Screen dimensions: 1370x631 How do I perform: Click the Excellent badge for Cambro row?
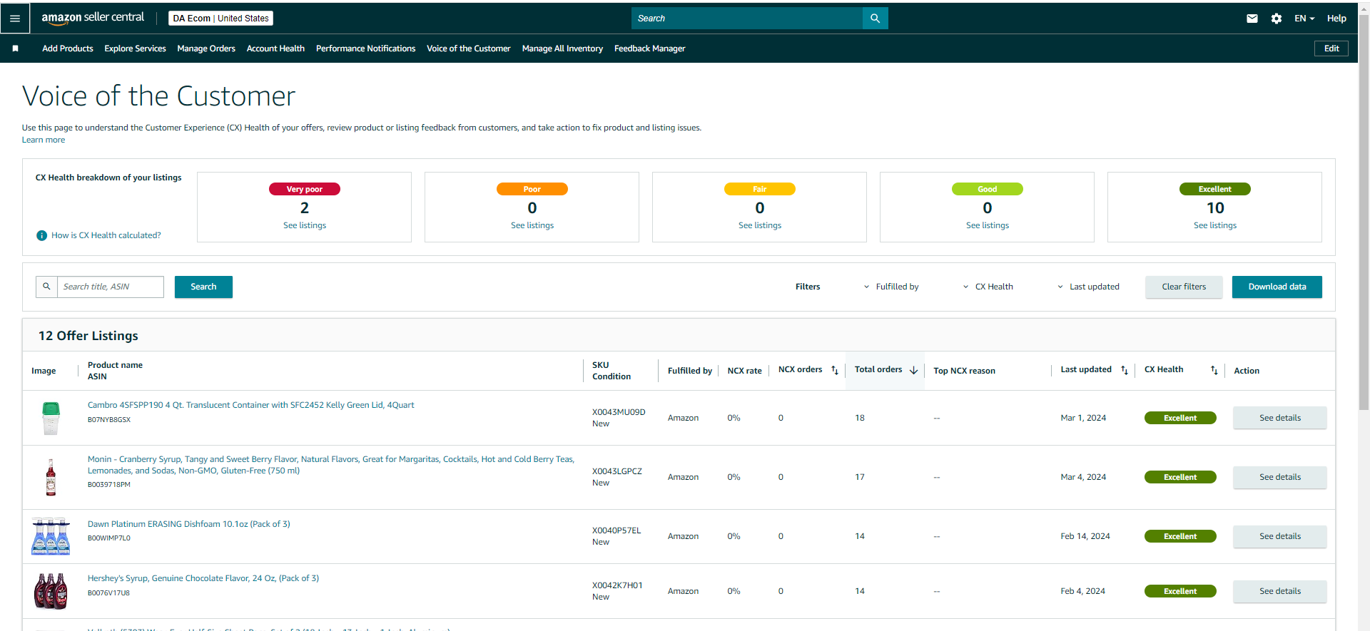[x=1180, y=418]
